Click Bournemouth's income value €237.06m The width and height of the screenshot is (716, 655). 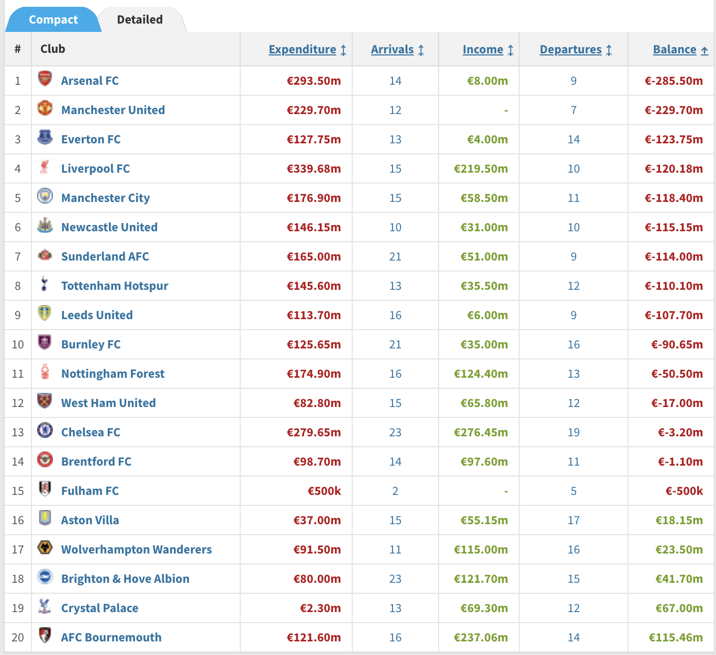(480, 637)
